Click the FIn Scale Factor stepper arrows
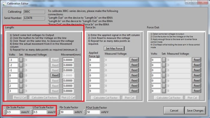The height and width of the screenshot is (118, 210). click(58, 112)
